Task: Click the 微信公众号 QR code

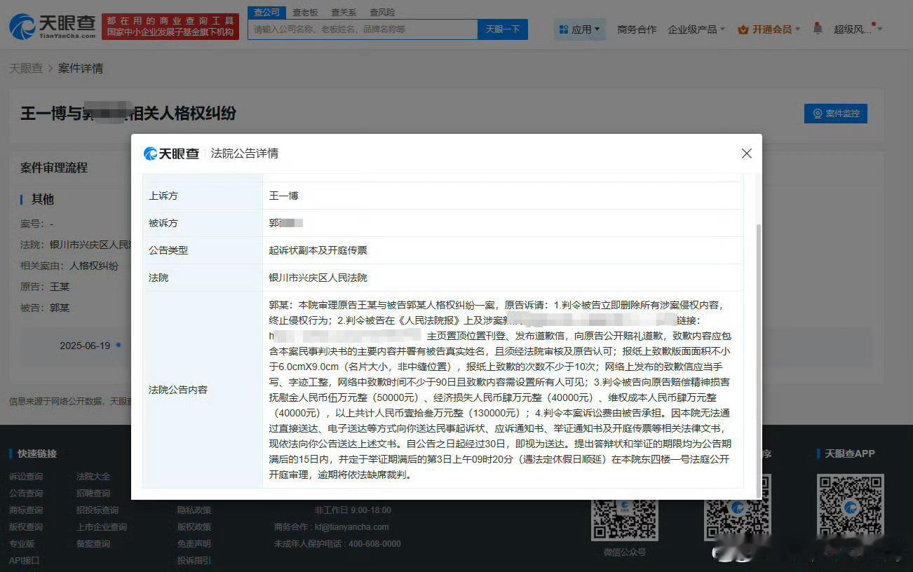Action: [624, 519]
